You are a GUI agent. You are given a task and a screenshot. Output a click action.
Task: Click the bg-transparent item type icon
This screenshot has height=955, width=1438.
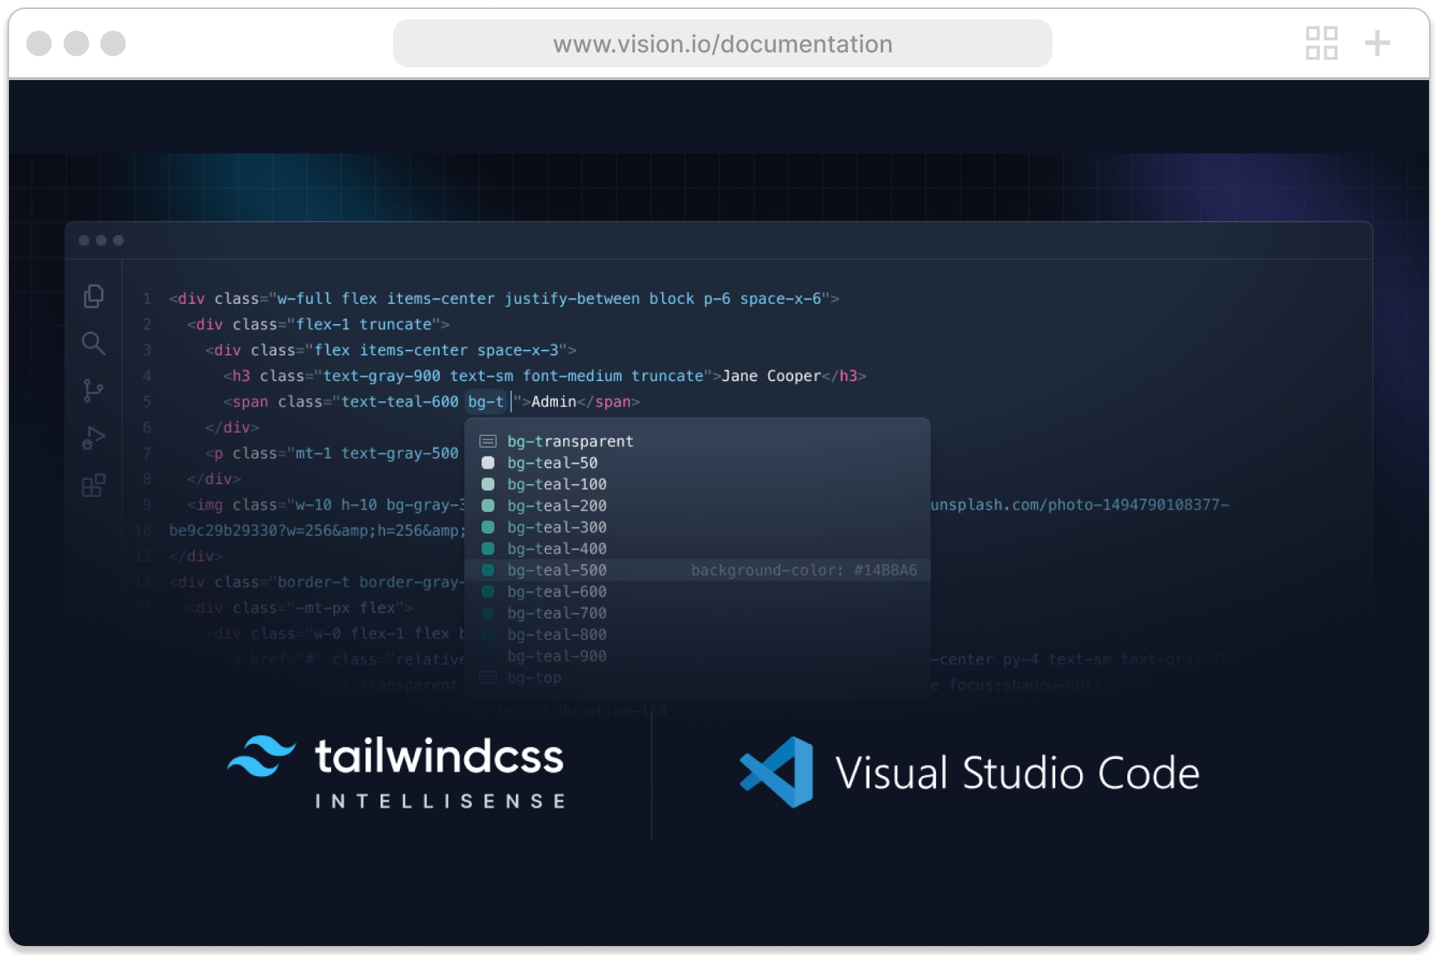(488, 442)
